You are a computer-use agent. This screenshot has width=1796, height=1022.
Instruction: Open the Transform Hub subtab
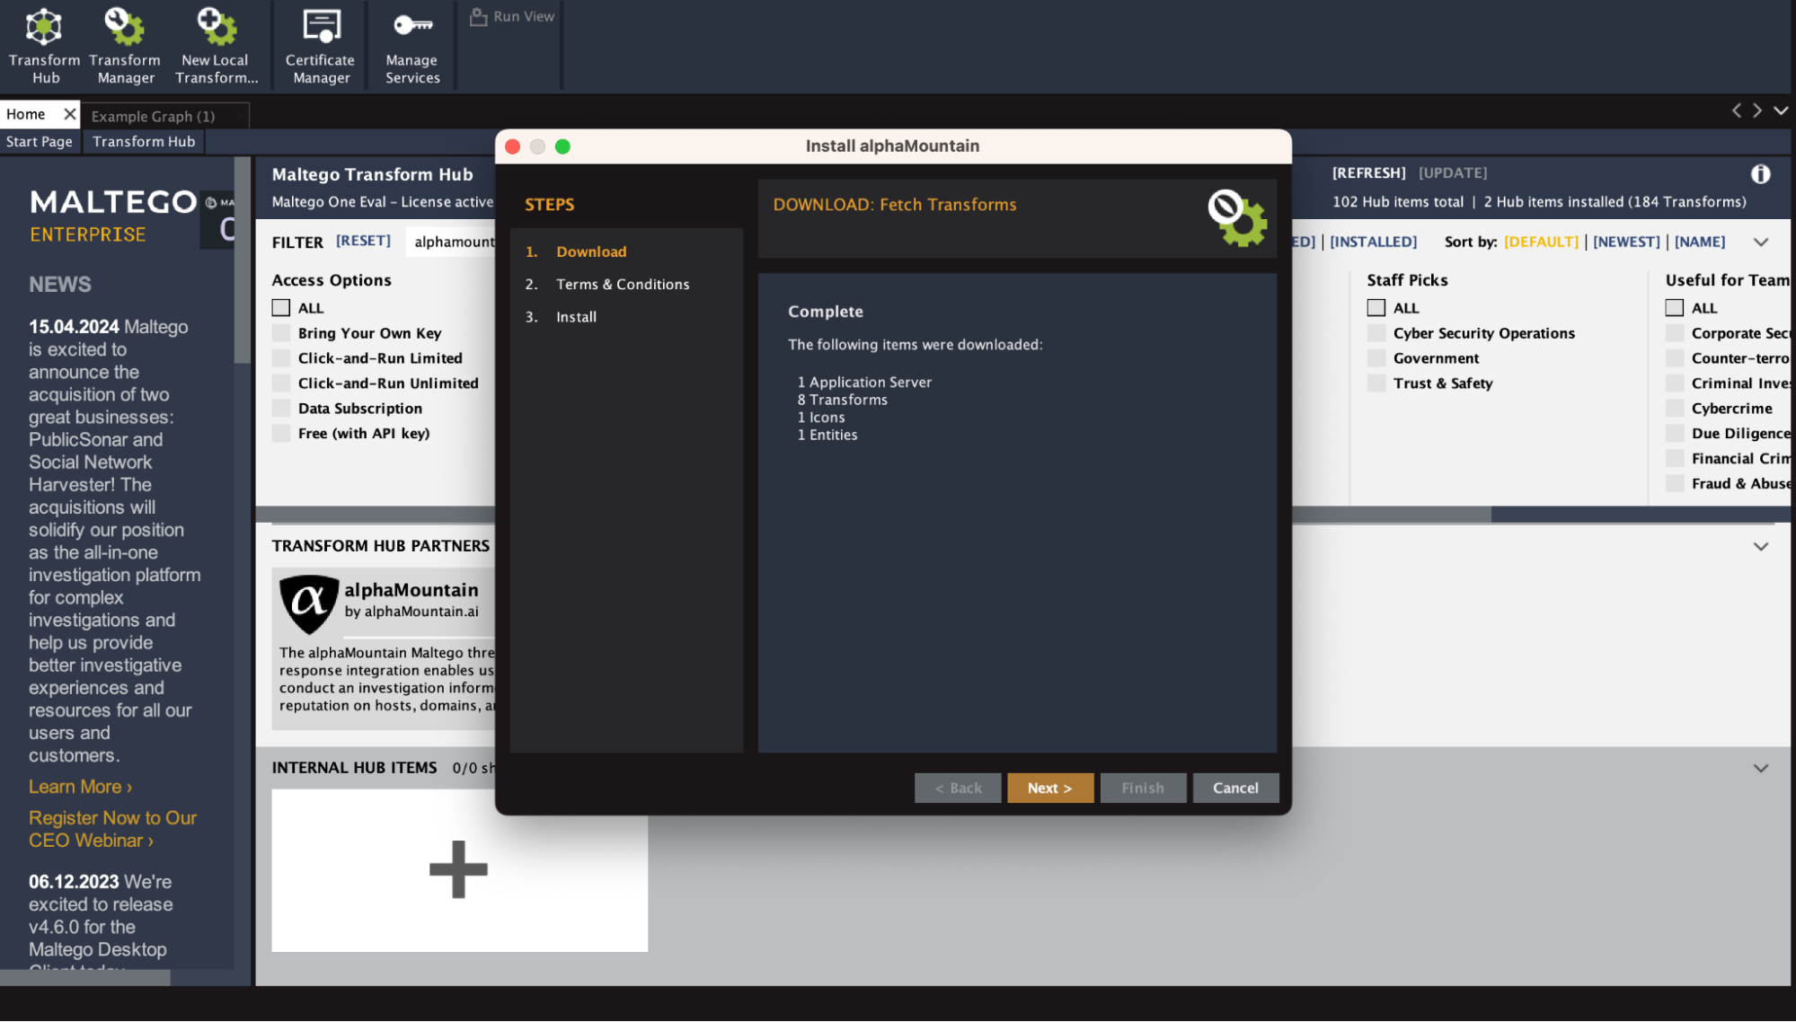[x=144, y=142]
